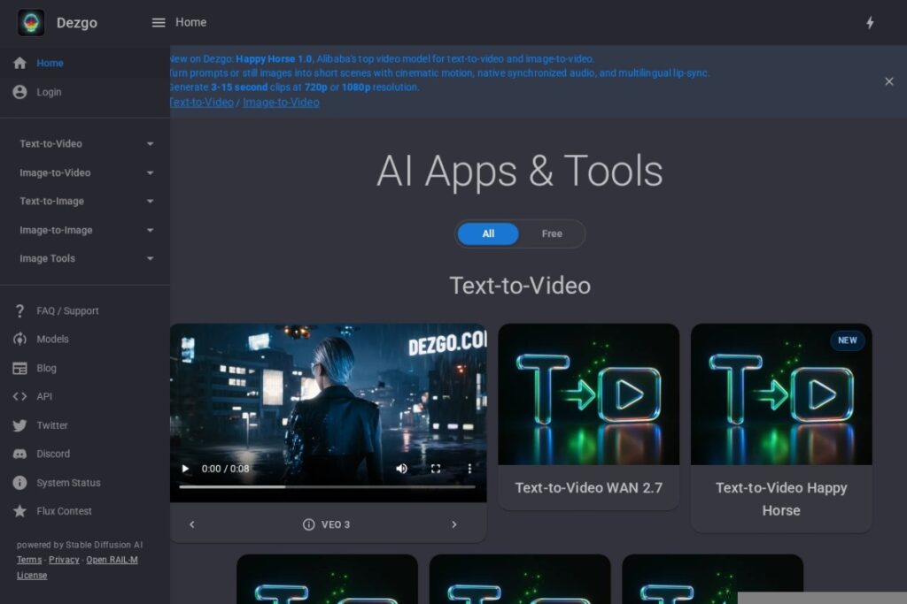Open the Terms link
This screenshot has width=907, height=604.
[x=29, y=560]
